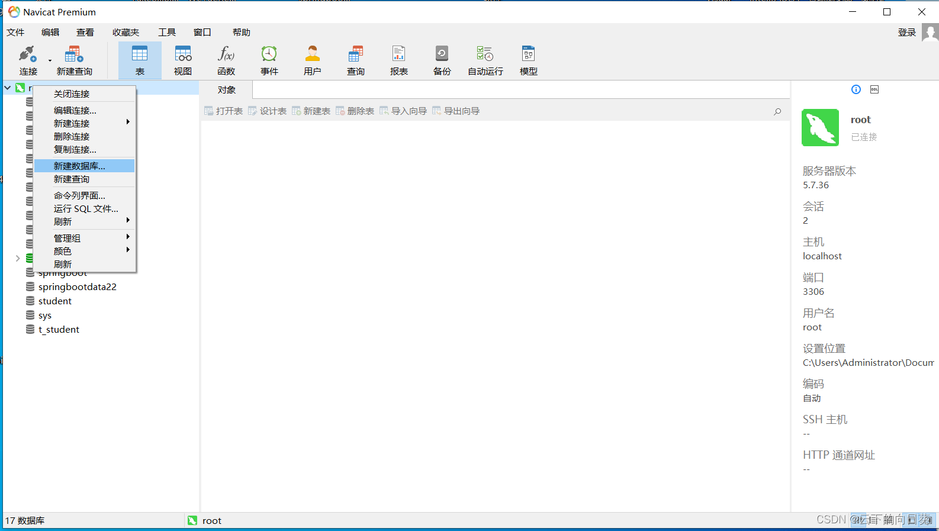Viewport: 939px width, 531px height.
Task: Select the 表 (Table) toolbar icon
Action: [140, 60]
